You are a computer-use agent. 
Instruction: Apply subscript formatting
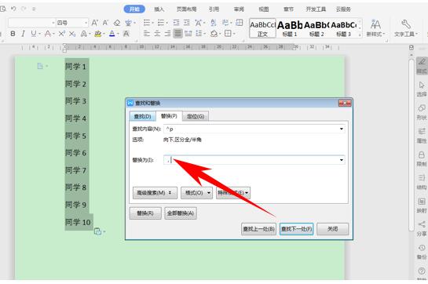72,34
